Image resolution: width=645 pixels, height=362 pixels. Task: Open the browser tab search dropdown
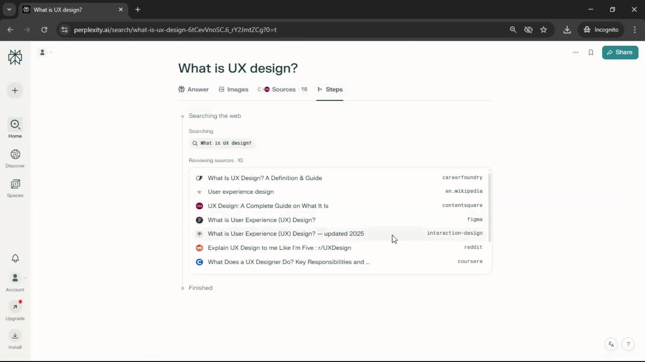tap(9, 9)
